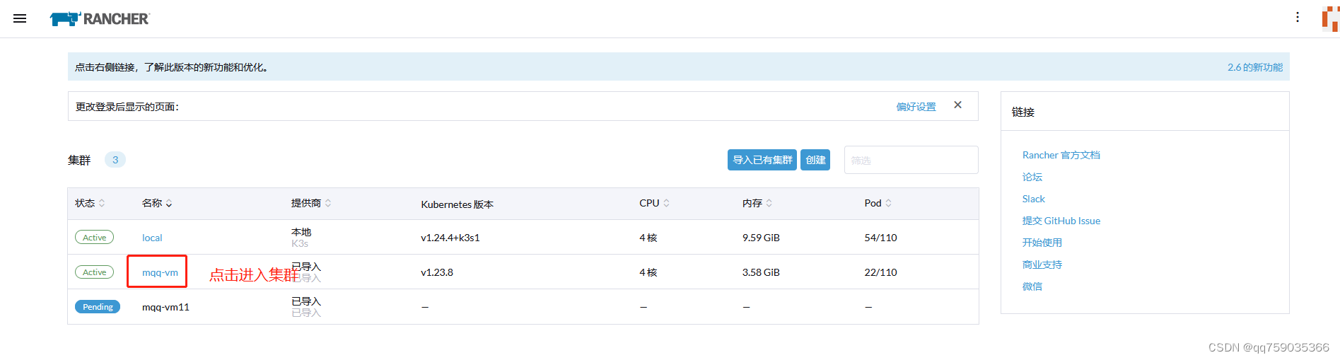Viewport: 1340px width, 360px height.
Task: Click Active badge of mqq-vm cluster
Action: coord(94,272)
